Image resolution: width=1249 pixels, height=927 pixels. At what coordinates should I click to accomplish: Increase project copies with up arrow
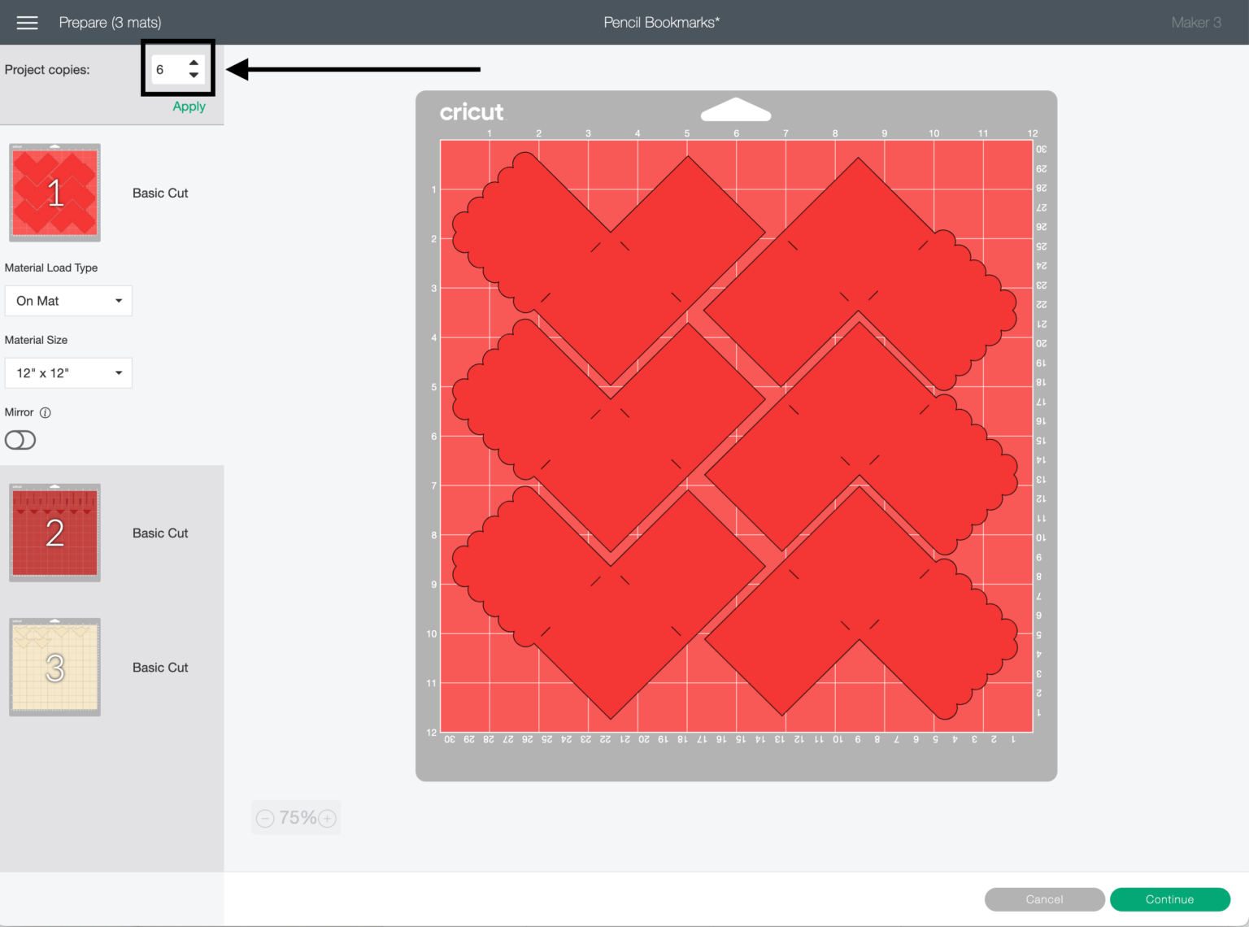point(194,63)
